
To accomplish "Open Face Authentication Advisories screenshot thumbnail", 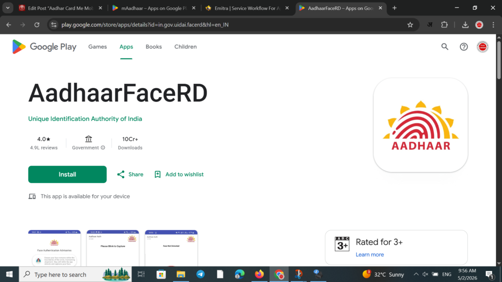I will 54,248.
